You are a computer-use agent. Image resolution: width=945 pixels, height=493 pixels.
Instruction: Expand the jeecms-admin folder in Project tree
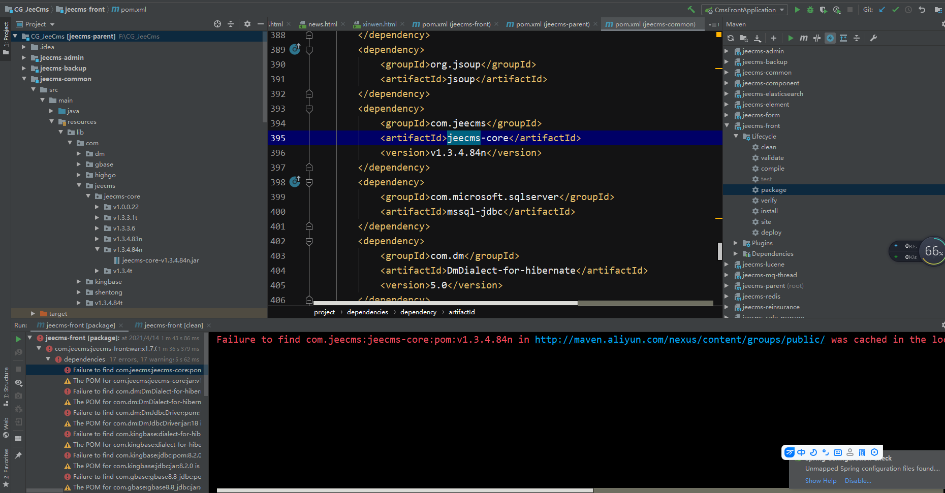tap(23, 58)
